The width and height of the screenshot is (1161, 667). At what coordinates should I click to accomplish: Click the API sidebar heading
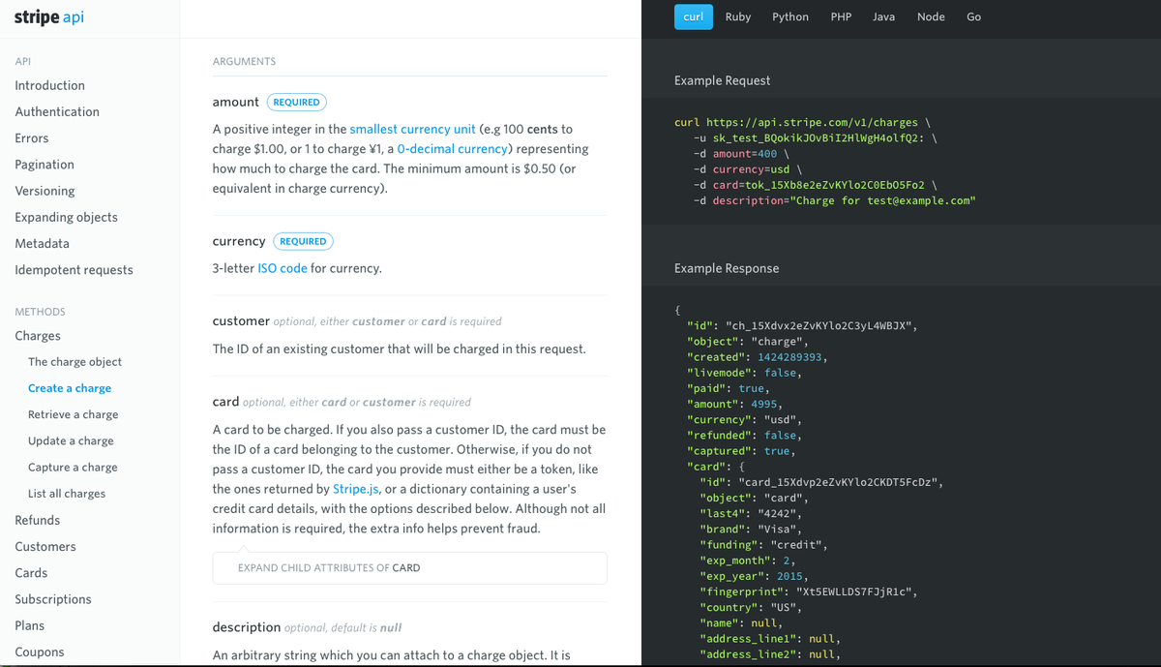pyautogui.click(x=23, y=61)
